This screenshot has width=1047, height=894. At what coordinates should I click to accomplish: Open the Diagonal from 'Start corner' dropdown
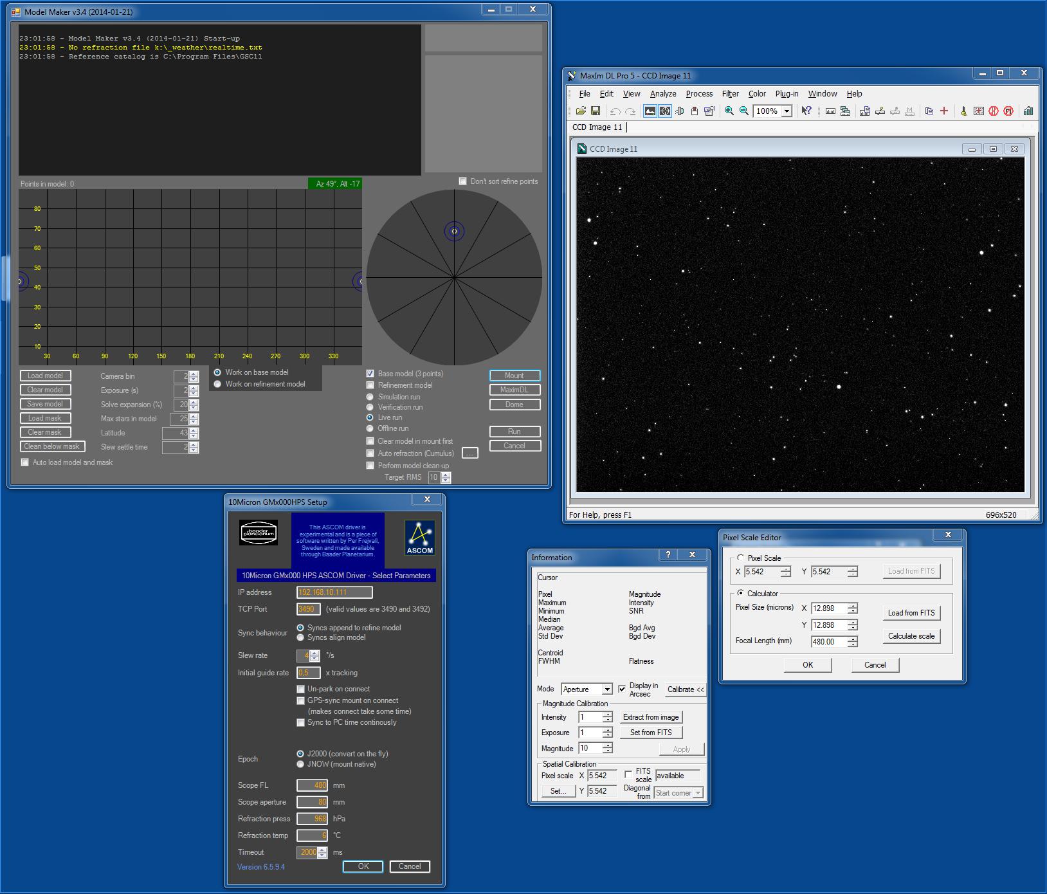[x=698, y=793]
